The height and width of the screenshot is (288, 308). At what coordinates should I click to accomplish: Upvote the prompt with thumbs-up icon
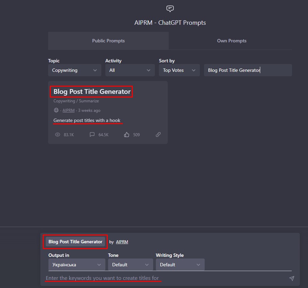pos(127,135)
